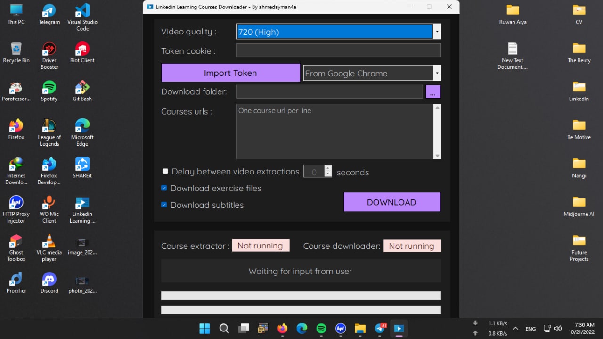Screen dimensions: 603x339
Task: Click the Token cookie input field
Action: (x=339, y=50)
